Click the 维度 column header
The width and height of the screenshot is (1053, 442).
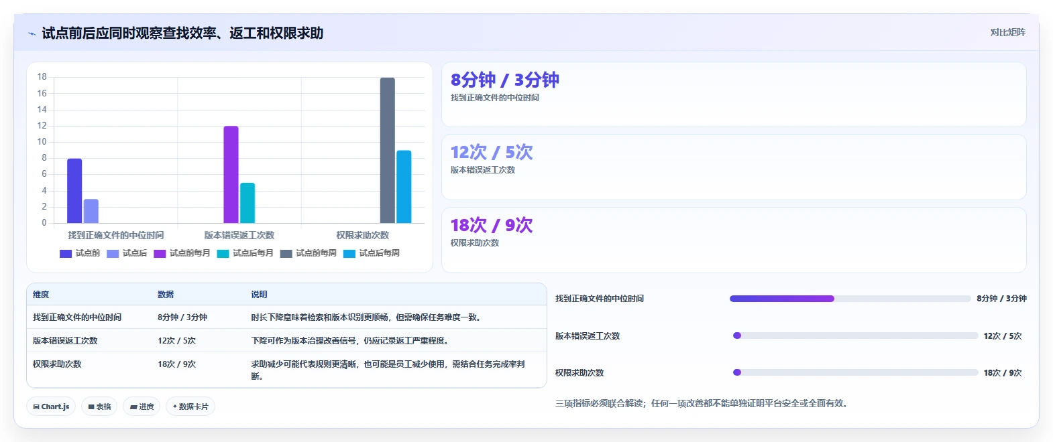[41, 295]
